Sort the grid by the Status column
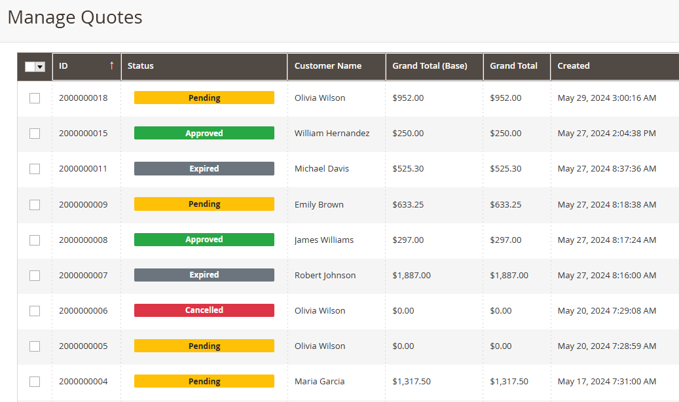The width and height of the screenshot is (679, 402). (139, 66)
